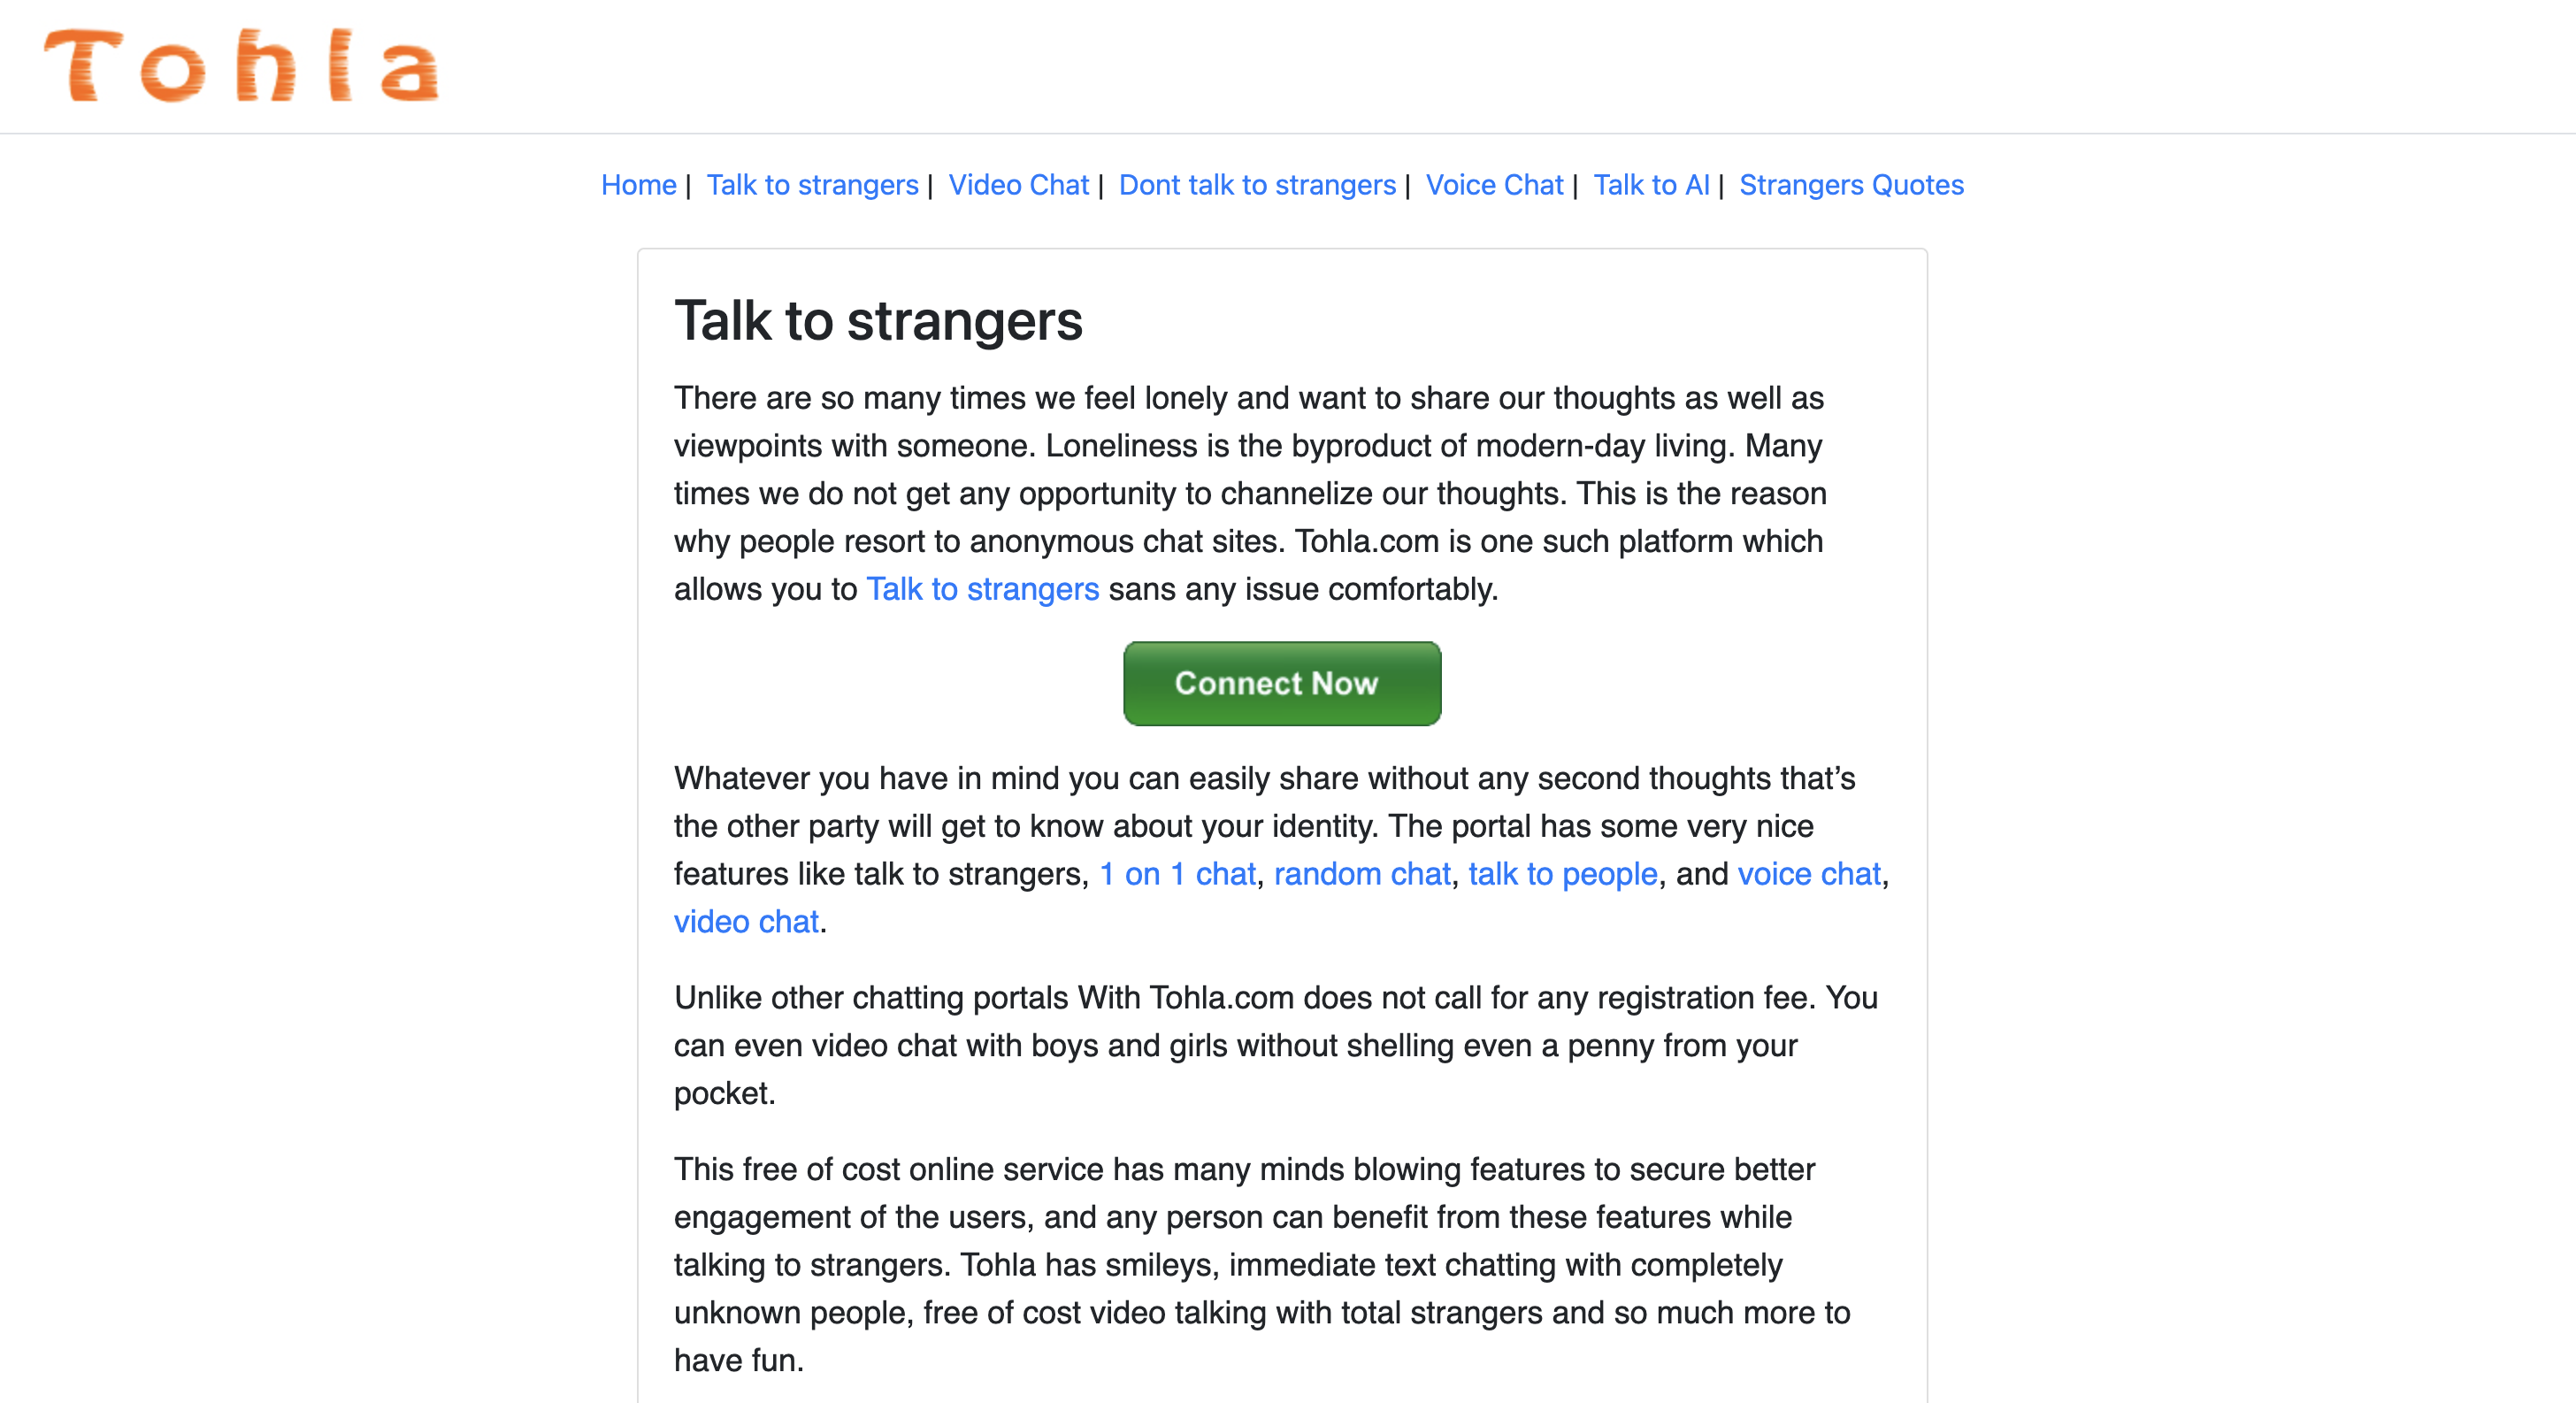Click the Talk to strangers page heading
This screenshot has height=1403, width=2576.
878,321
